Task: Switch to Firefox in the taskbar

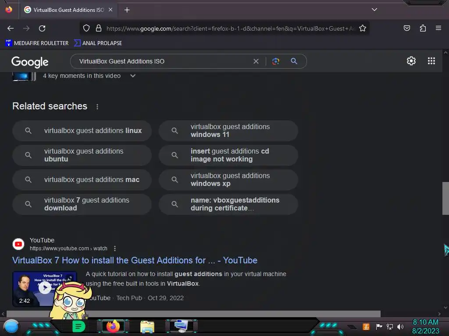Action: coord(113,326)
